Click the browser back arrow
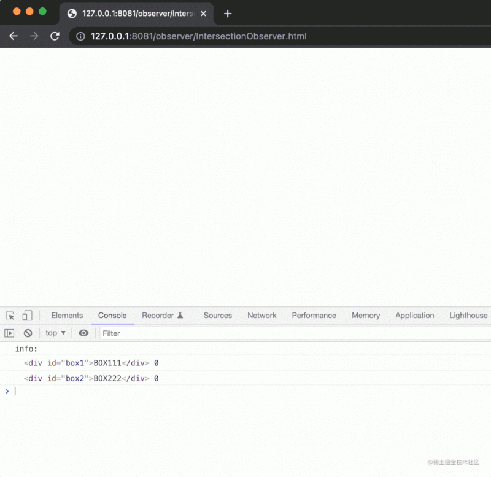The height and width of the screenshot is (477, 491). click(x=14, y=36)
